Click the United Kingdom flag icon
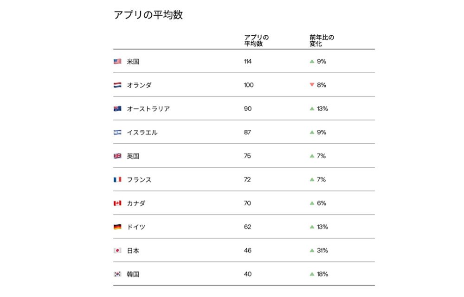 117,156
